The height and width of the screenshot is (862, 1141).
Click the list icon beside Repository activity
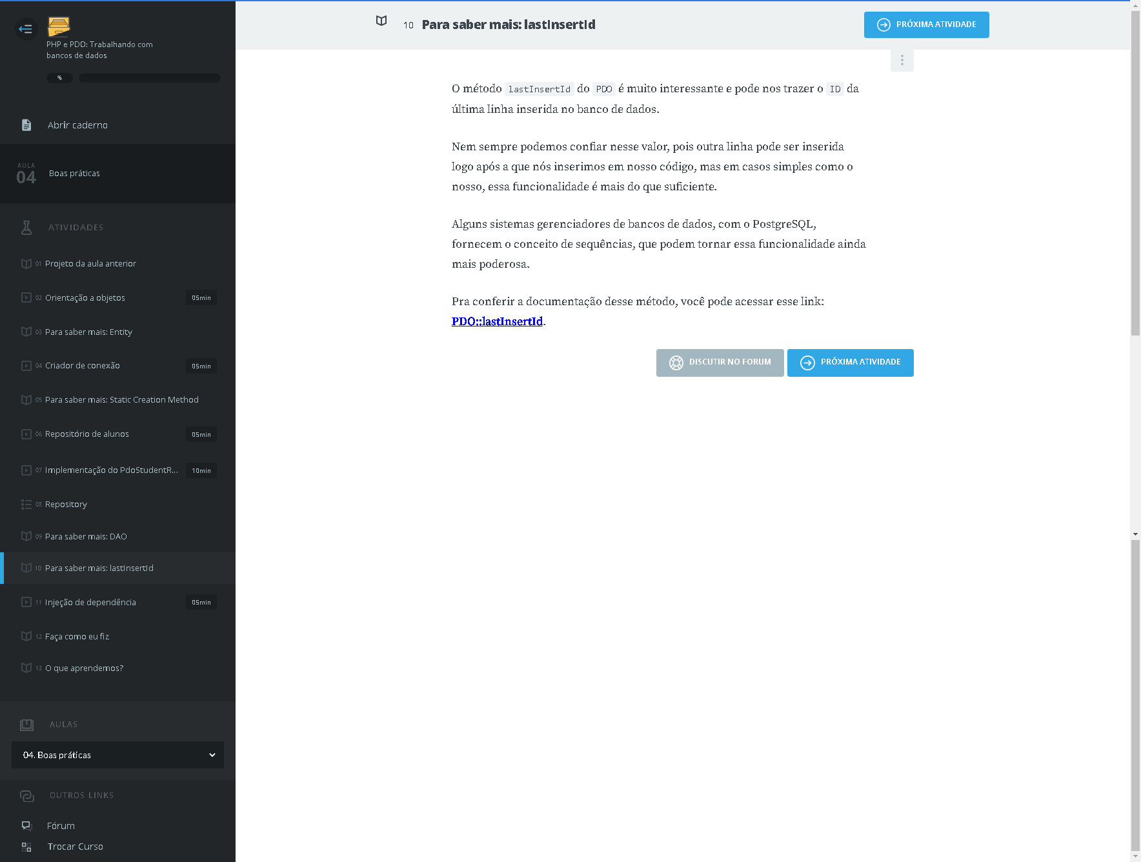click(26, 505)
